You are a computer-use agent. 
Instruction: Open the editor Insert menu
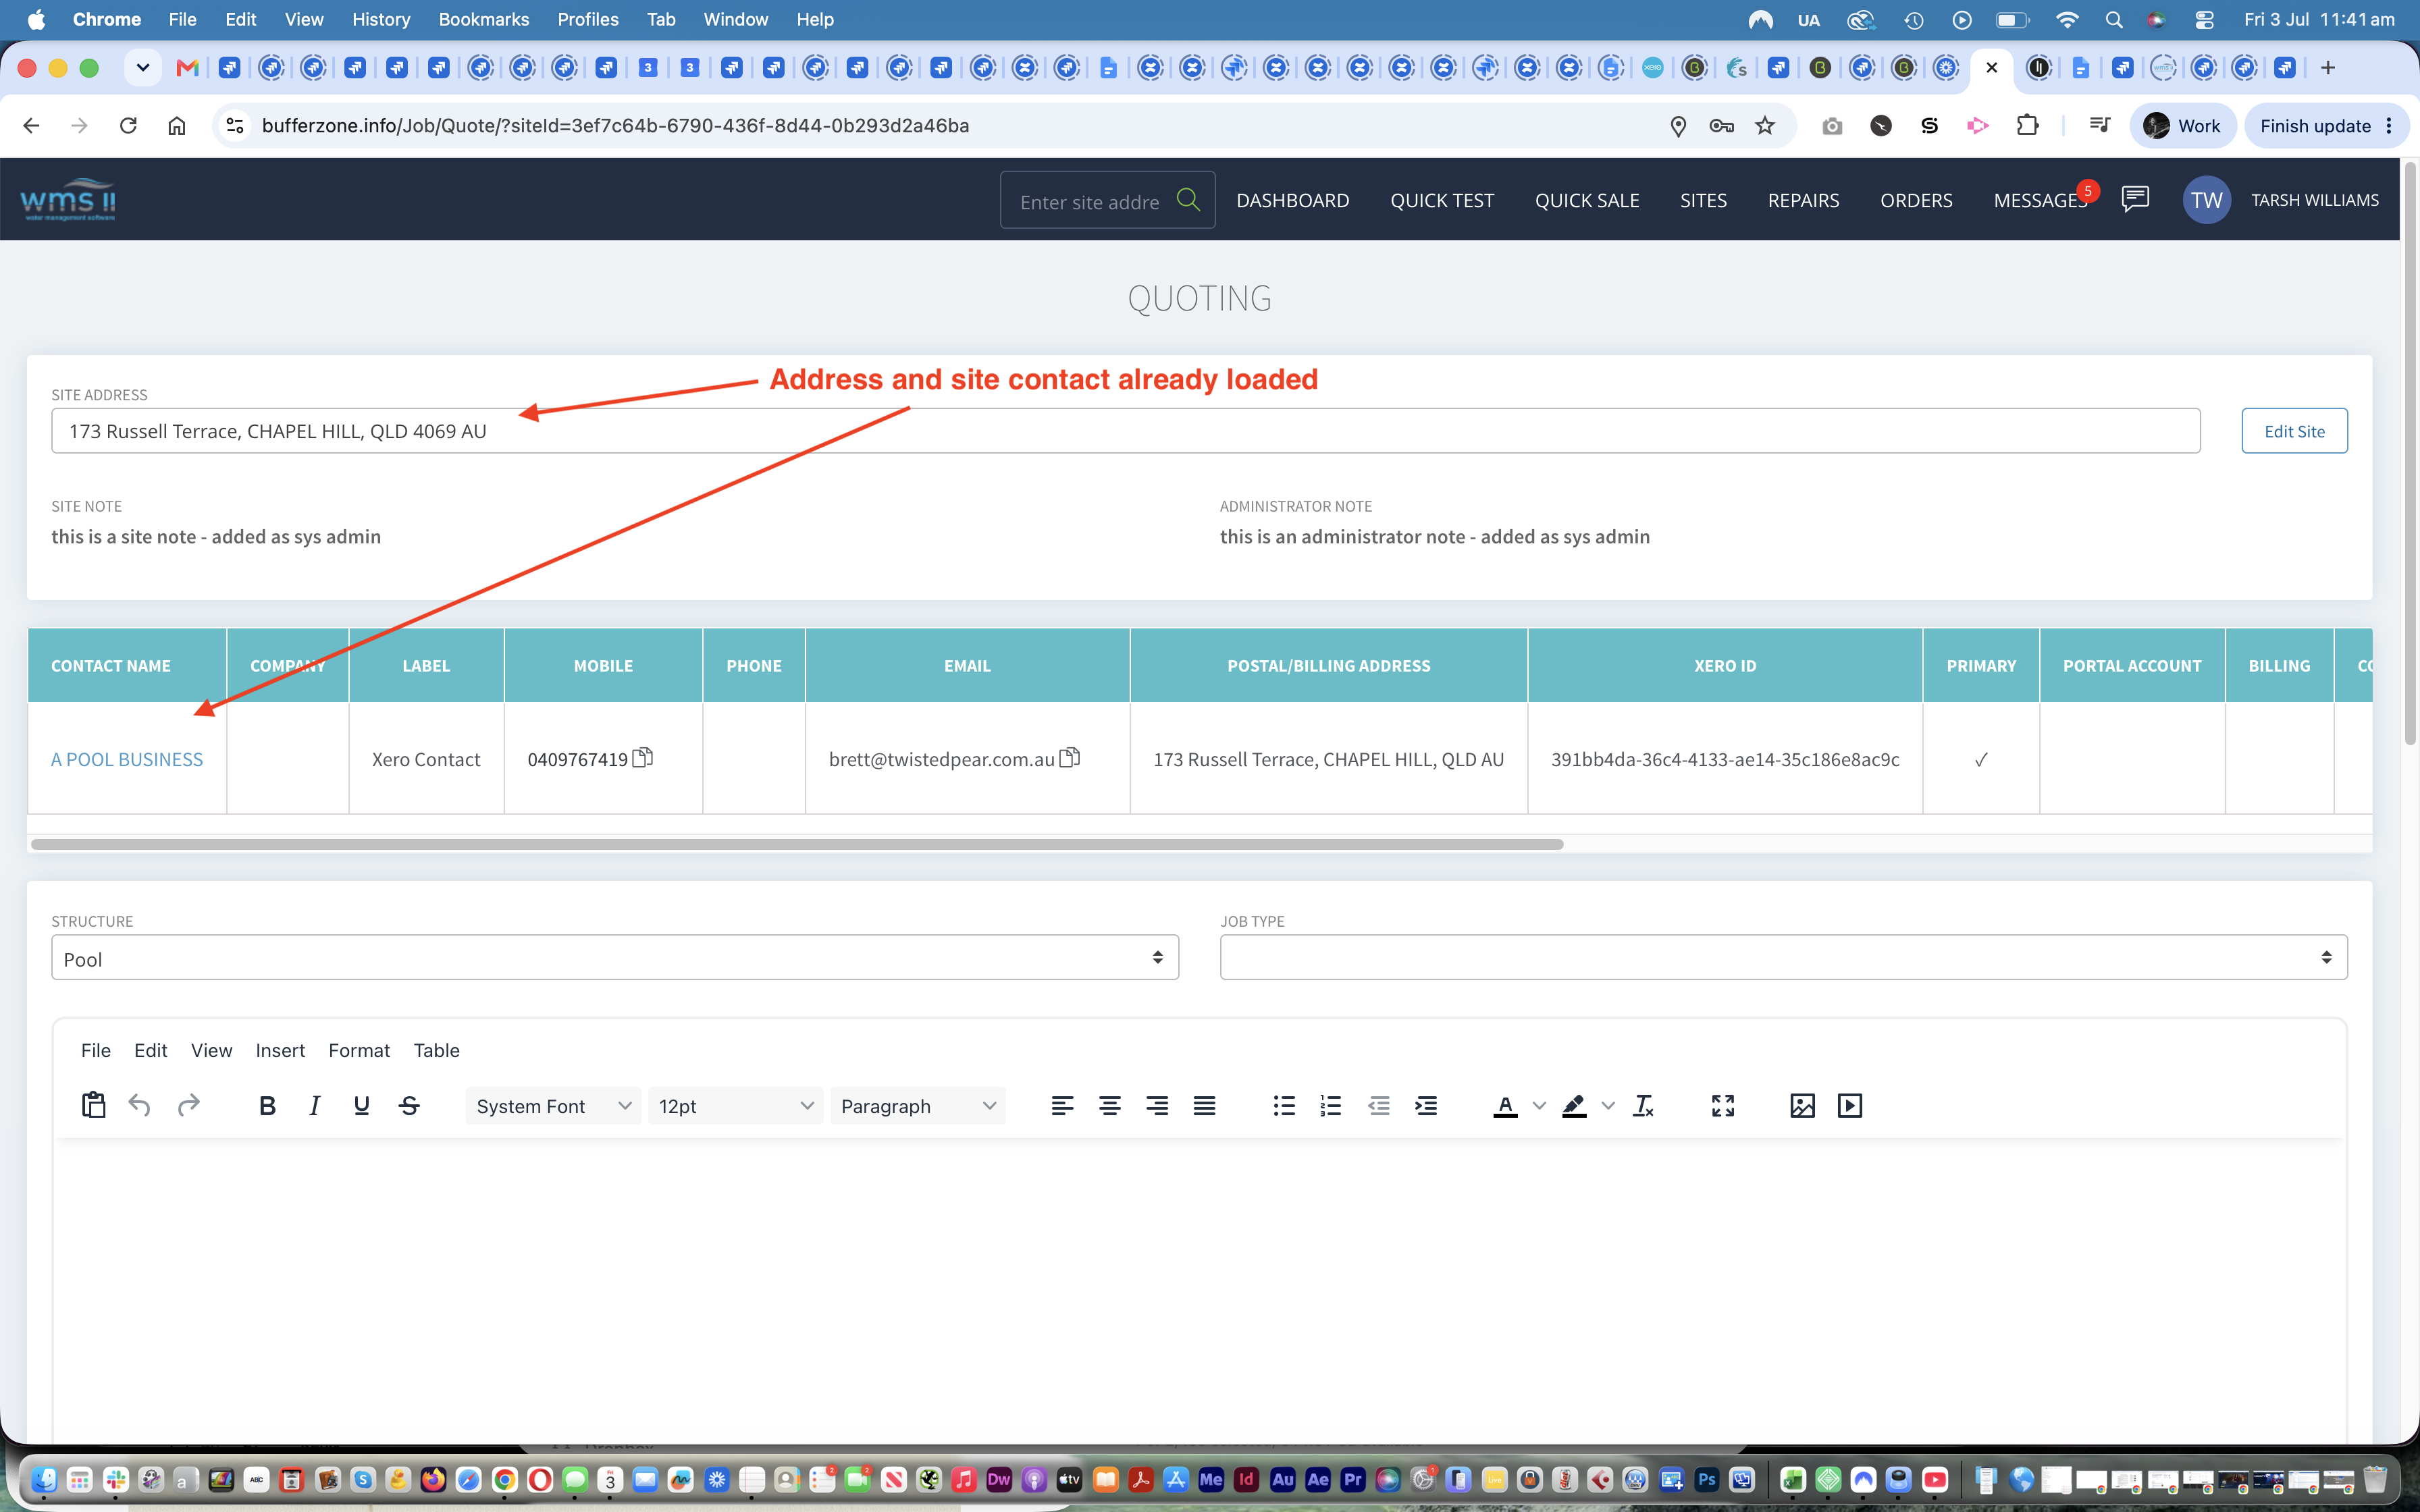[280, 1050]
